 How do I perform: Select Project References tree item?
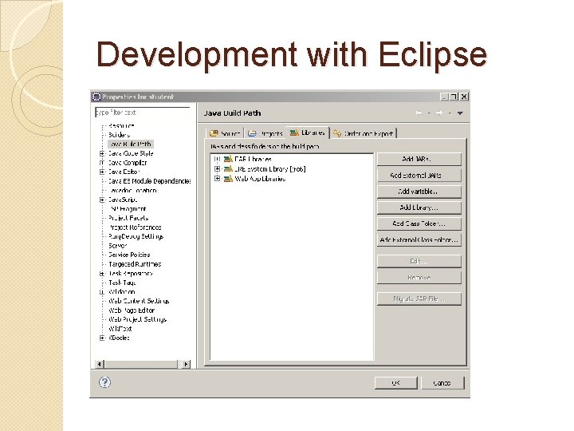tap(135, 227)
